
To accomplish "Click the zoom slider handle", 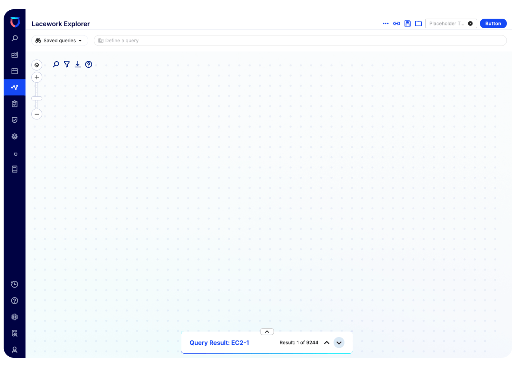I will click(37, 98).
